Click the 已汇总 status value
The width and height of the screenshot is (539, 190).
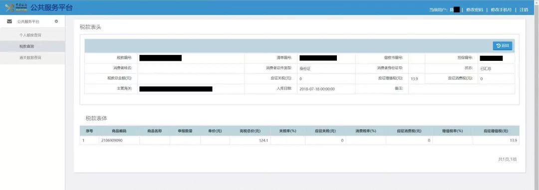[486, 69]
